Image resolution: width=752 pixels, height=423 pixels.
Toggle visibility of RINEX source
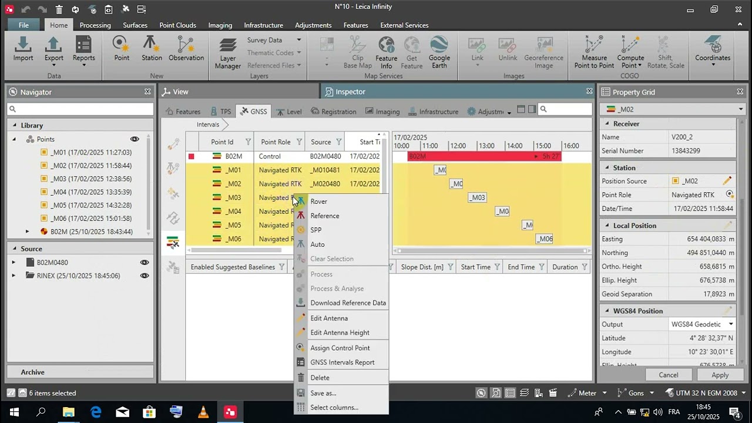click(x=144, y=276)
